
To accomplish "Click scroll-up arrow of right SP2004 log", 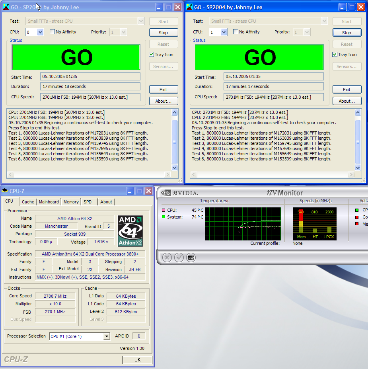I will point(358,113).
